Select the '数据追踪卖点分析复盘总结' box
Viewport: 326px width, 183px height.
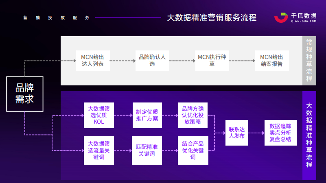click(280, 133)
